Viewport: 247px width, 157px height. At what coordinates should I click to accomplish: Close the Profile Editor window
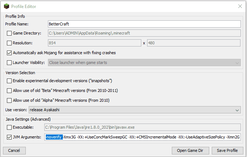click(240, 6)
